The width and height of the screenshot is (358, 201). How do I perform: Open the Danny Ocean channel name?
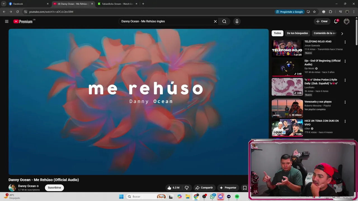[27, 186]
